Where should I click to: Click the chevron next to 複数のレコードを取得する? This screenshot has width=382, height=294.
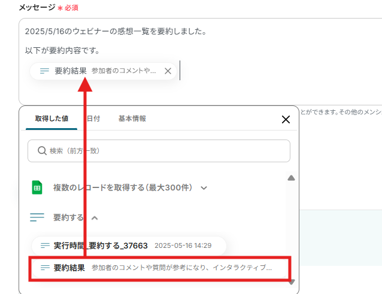coord(204,188)
